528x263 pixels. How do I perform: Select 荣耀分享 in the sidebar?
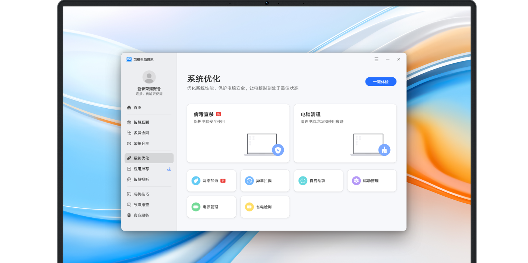140,143
